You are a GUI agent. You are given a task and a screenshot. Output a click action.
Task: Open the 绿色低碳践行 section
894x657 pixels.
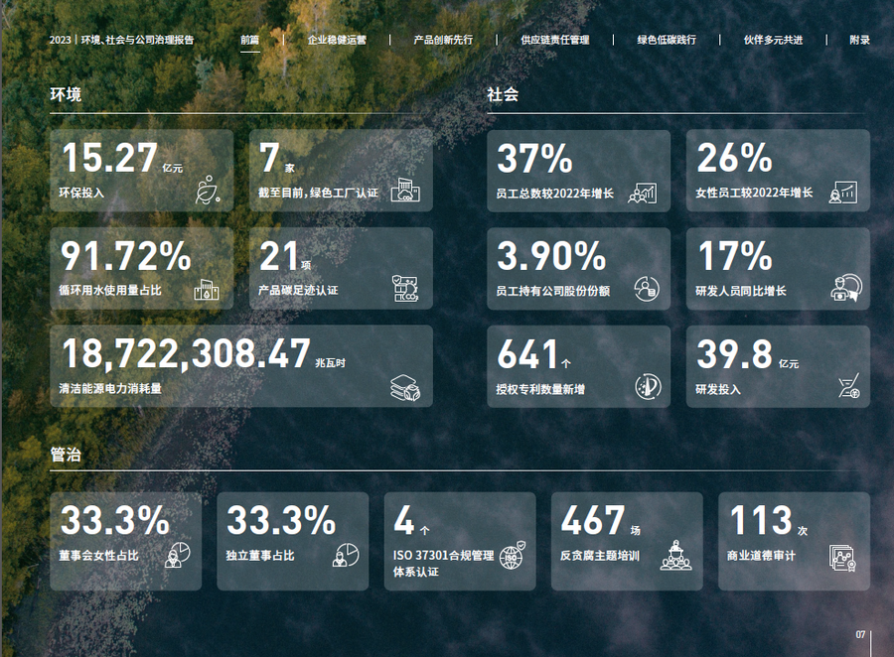[x=667, y=40]
